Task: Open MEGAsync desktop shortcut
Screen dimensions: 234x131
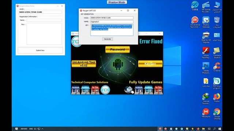Action: 206,113
